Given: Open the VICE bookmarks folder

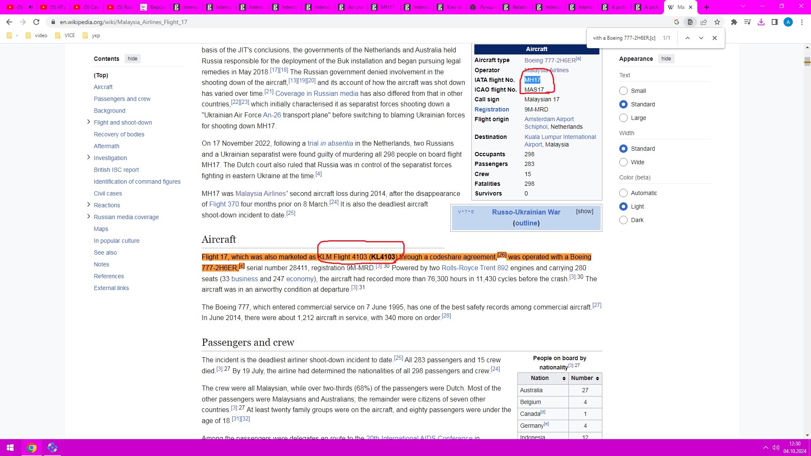Looking at the screenshot, I should pos(65,35).
